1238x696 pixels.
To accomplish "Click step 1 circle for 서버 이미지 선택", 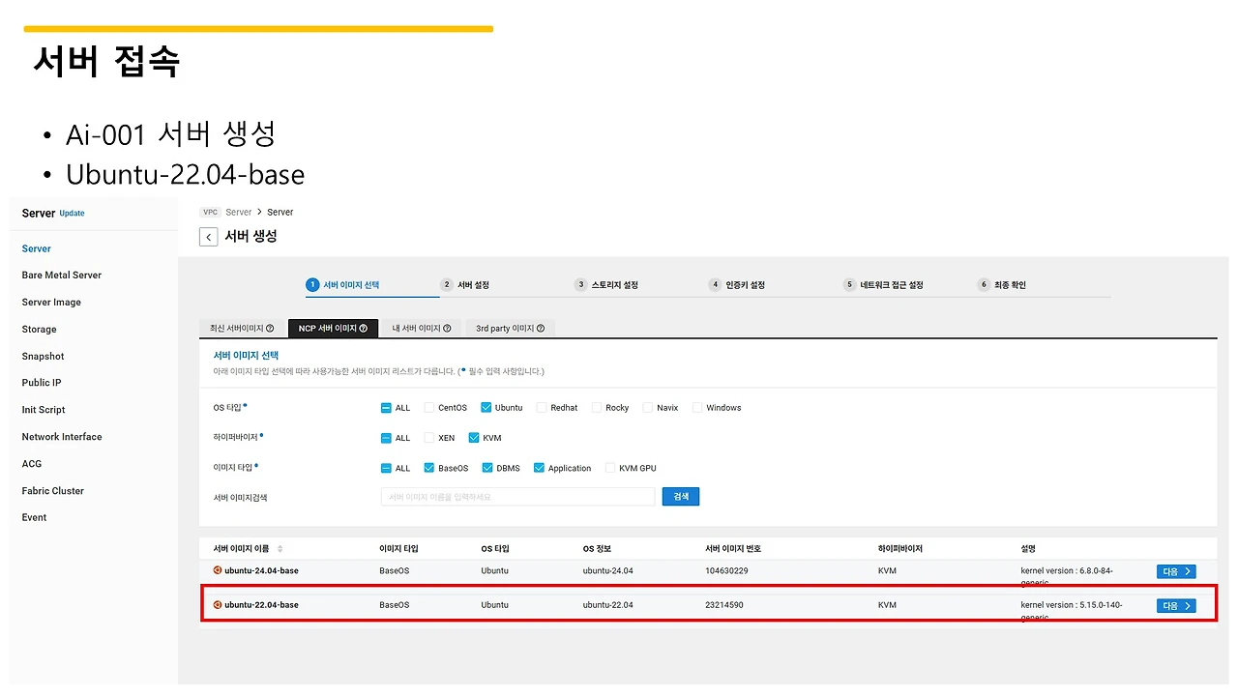I will coord(312,285).
